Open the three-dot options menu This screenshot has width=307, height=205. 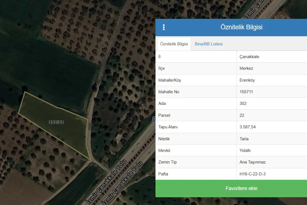(164, 27)
